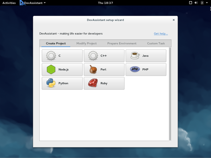This screenshot has height=158, width=211.
Task: Click the DevAssistant logo in the top bar
Action: [x=22, y=3]
